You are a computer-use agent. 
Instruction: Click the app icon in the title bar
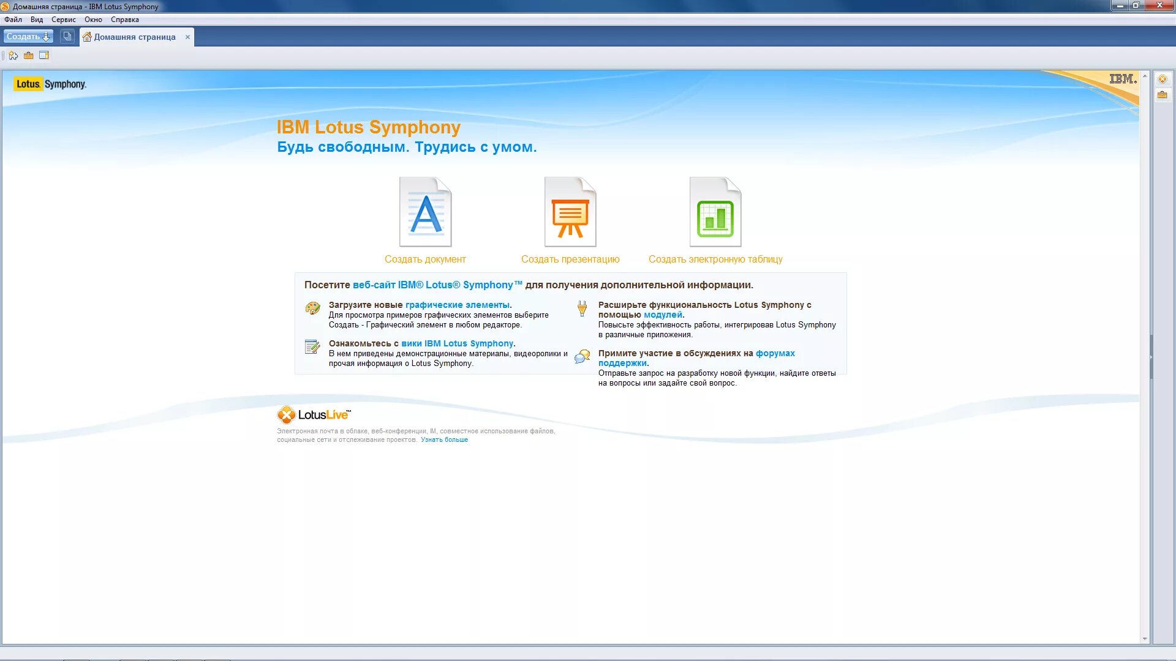(6, 7)
